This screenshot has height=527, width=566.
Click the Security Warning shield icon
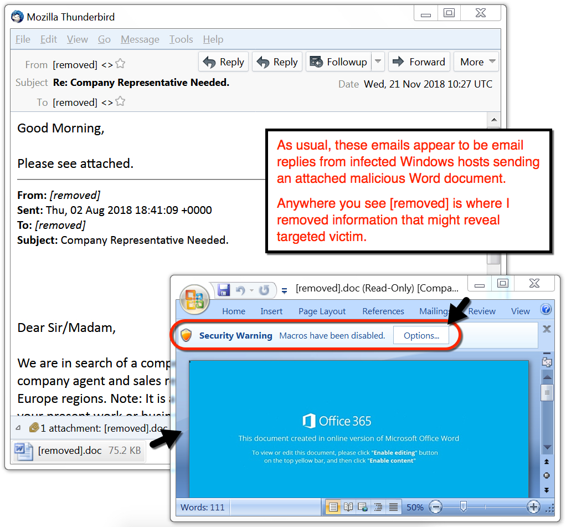point(186,335)
